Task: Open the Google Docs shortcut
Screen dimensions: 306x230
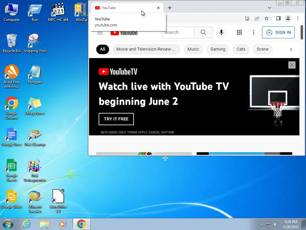Action: 12,137
